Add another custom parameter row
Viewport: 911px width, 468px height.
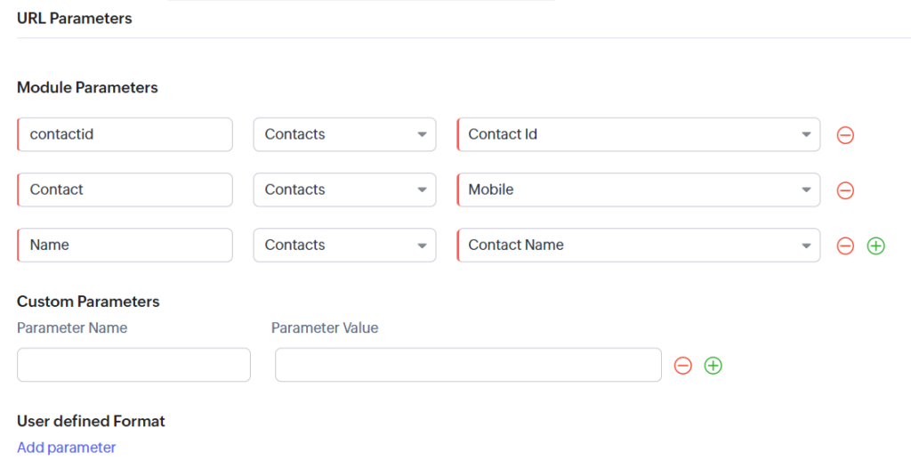click(x=713, y=366)
